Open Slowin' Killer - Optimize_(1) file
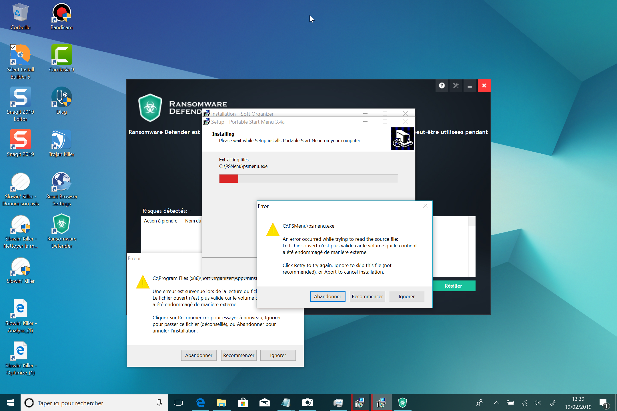This screenshot has height=411, width=617. click(x=20, y=358)
